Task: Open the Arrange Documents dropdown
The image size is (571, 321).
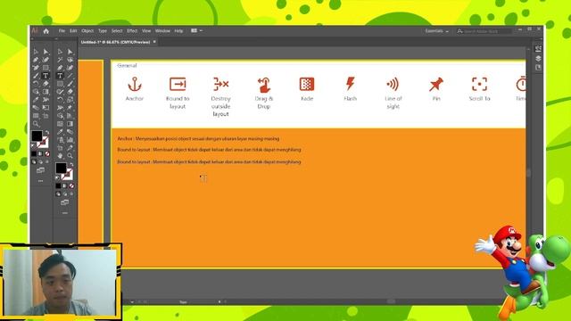Action: 196,31
